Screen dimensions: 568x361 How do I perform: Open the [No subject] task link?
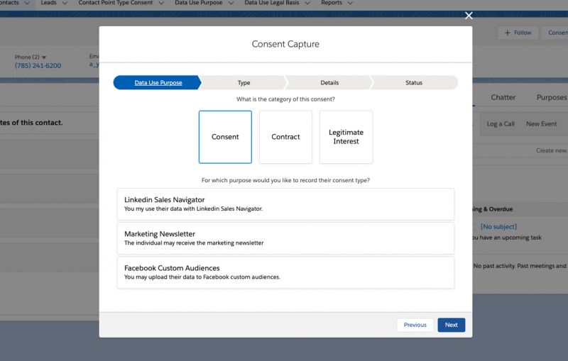tap(498, 226)
